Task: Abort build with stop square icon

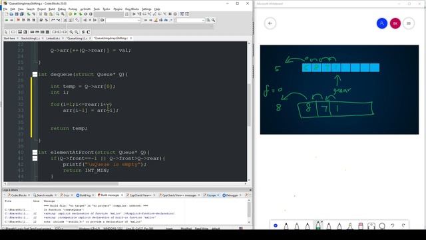Action: (x=91, y=14)
